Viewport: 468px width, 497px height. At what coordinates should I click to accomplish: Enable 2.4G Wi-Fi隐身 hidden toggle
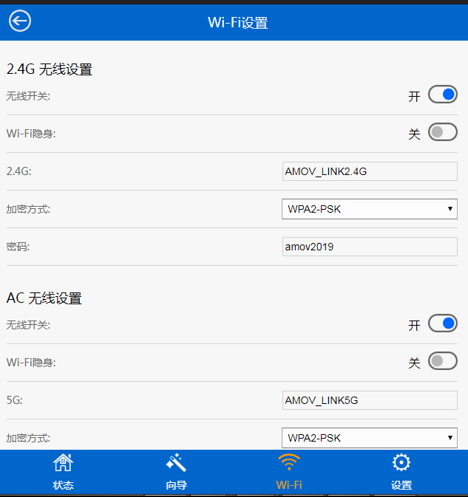click(443, 132)
